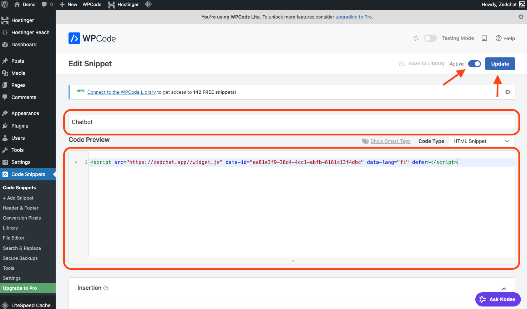Open the HTML Snippet code type dropdown

click(481, 141)
